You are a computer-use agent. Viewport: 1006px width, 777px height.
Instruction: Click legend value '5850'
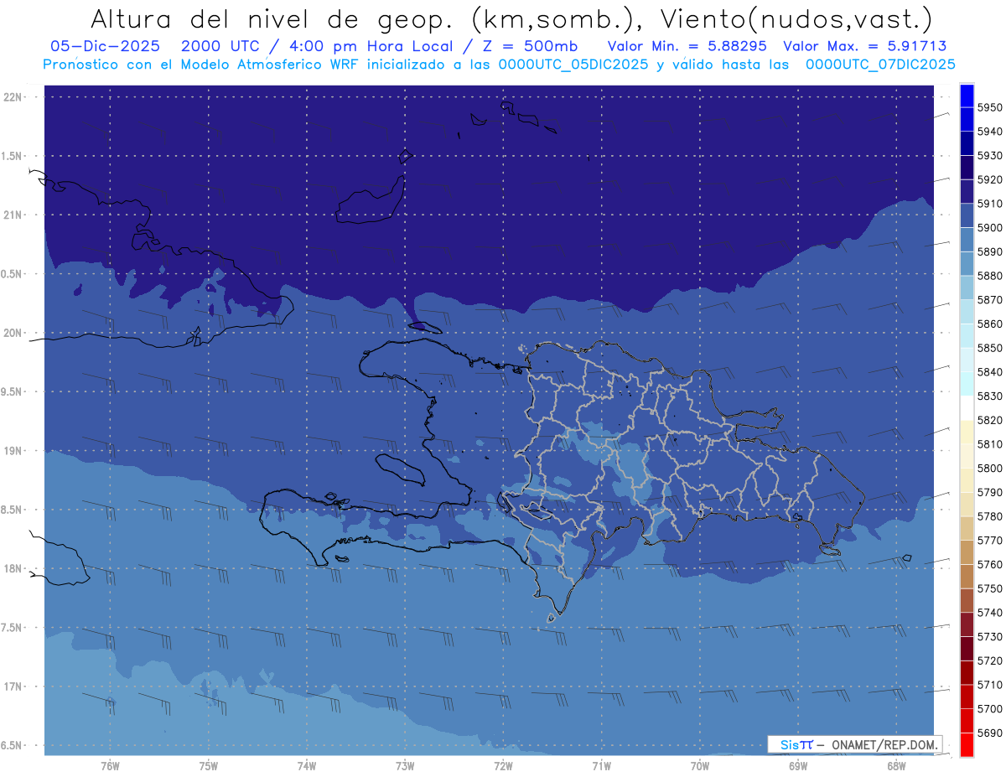(990, 348)
